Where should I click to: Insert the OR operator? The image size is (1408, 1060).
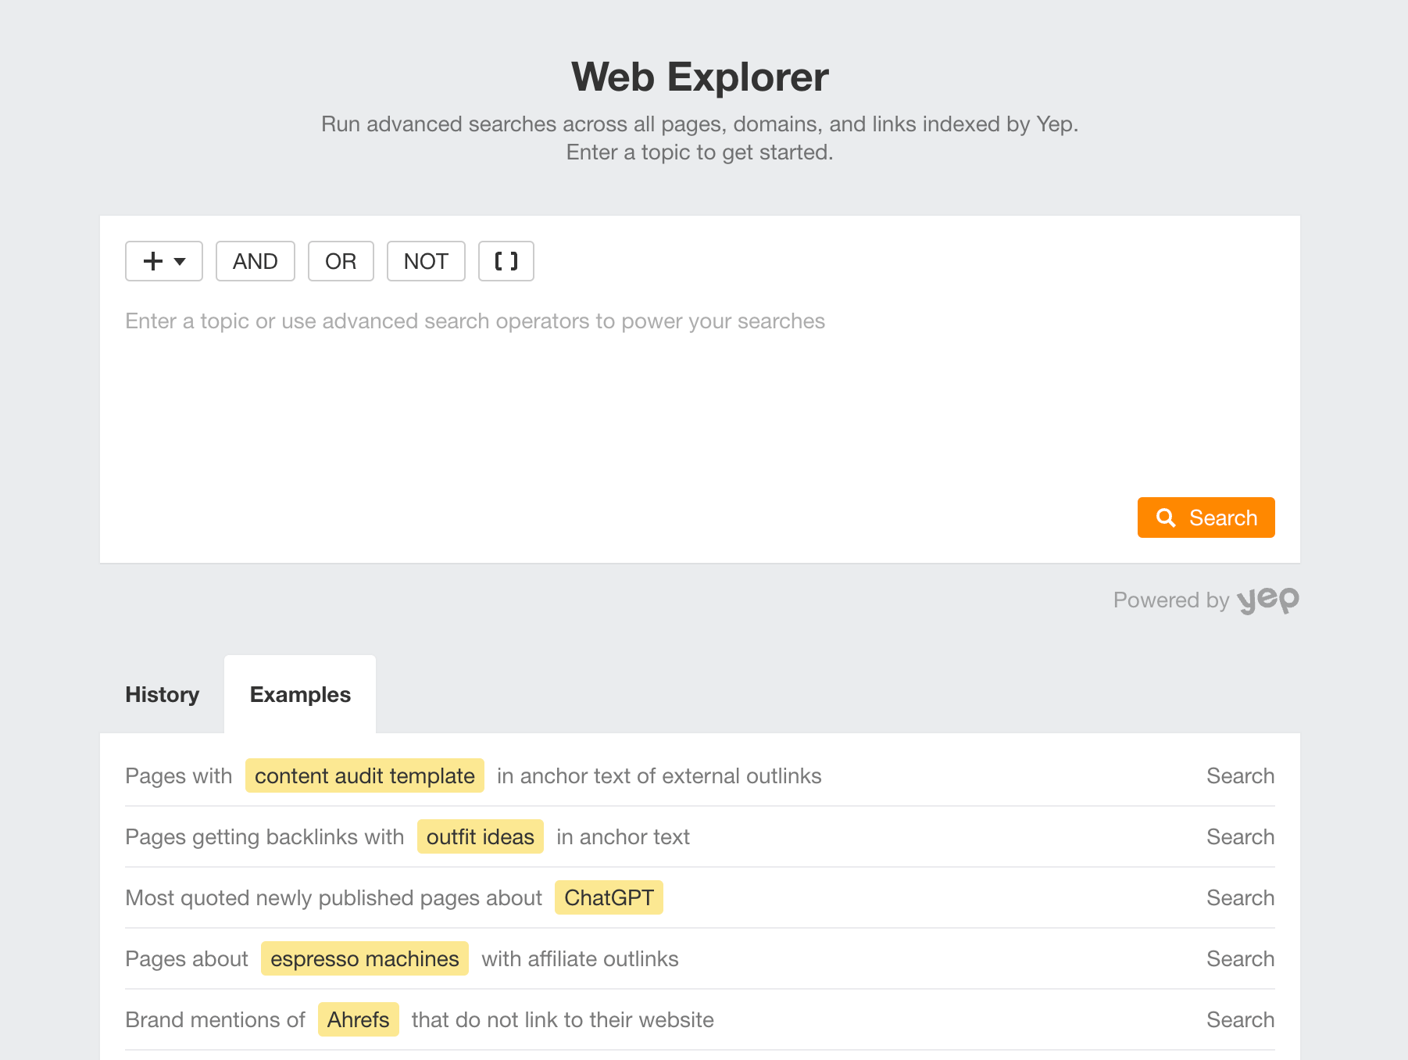(x=341, y=261)
